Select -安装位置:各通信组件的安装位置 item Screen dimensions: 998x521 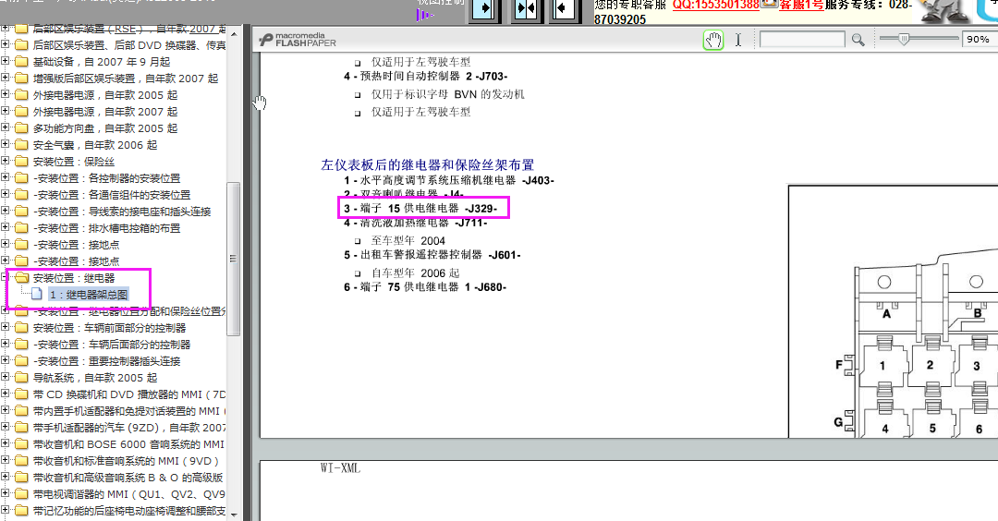tap(112, 195)
